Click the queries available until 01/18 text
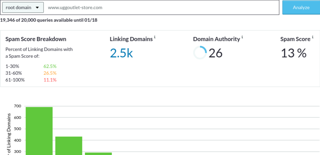320x155 pixels. (x=49, y=20)
